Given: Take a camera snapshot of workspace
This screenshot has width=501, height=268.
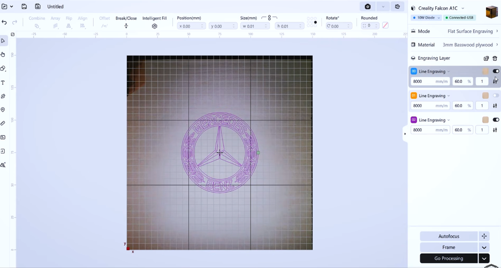Looking at the screenshot, I should (368, 6).
